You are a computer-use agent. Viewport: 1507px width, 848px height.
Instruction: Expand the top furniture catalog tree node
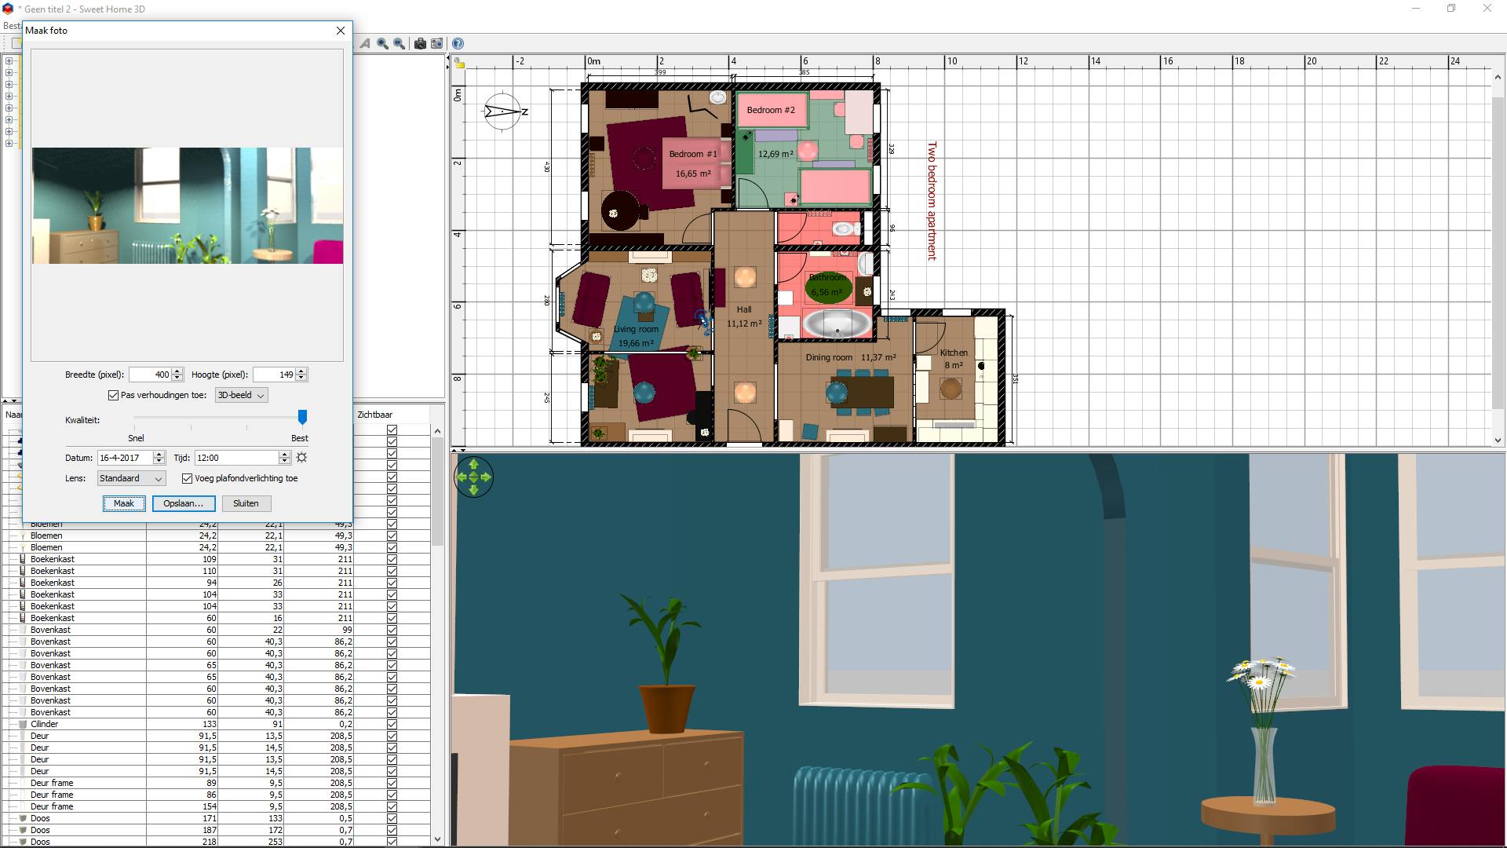[9, 61]
